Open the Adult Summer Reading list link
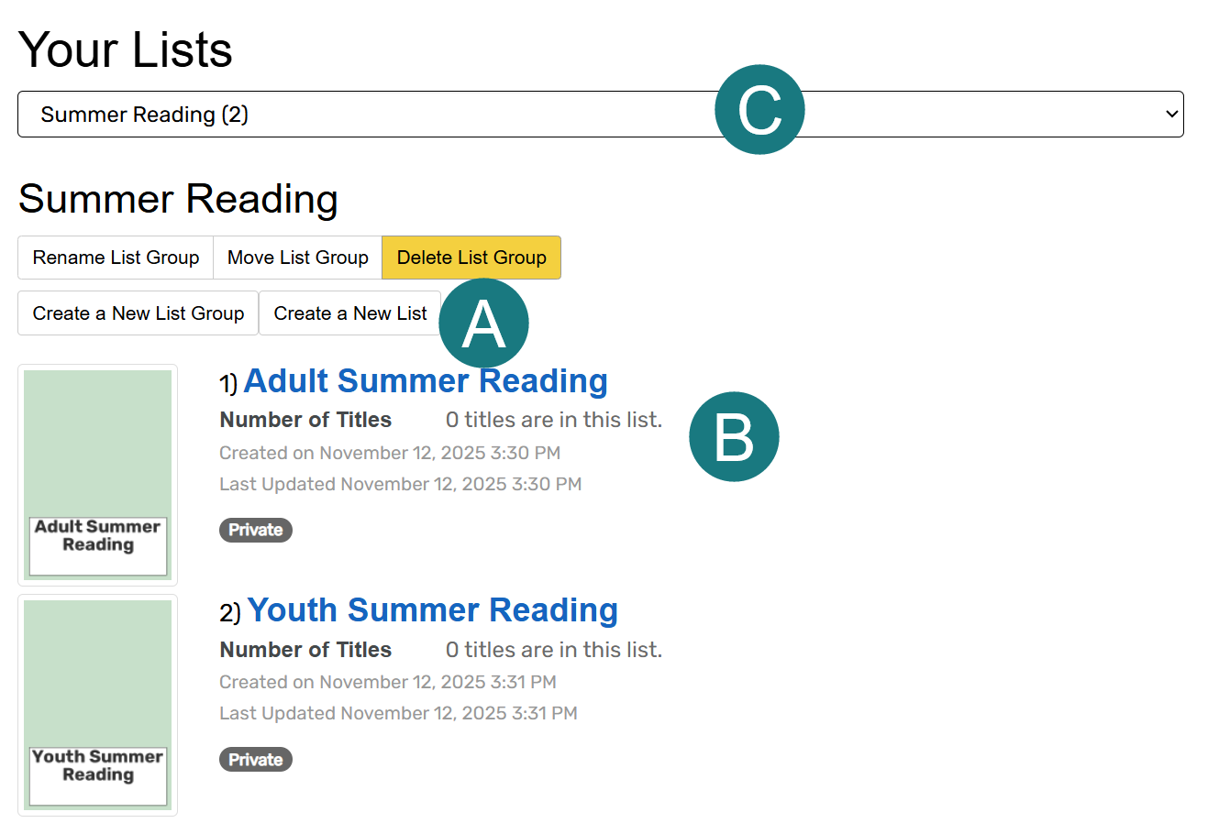Screen dimensions: 1208x834 pyautogui.click(x=426, y=381)
